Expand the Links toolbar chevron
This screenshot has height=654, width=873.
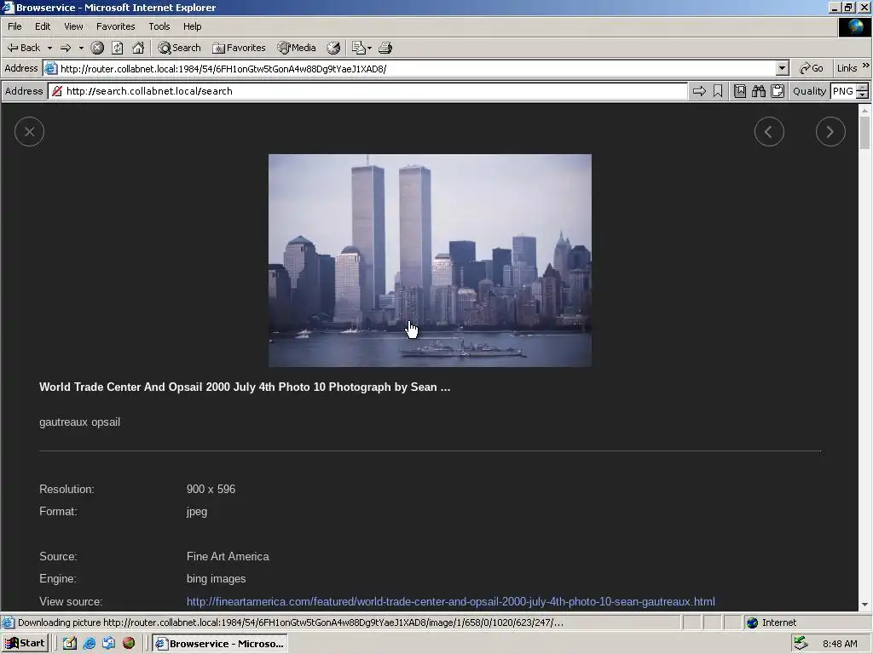[x=866, y=66]
